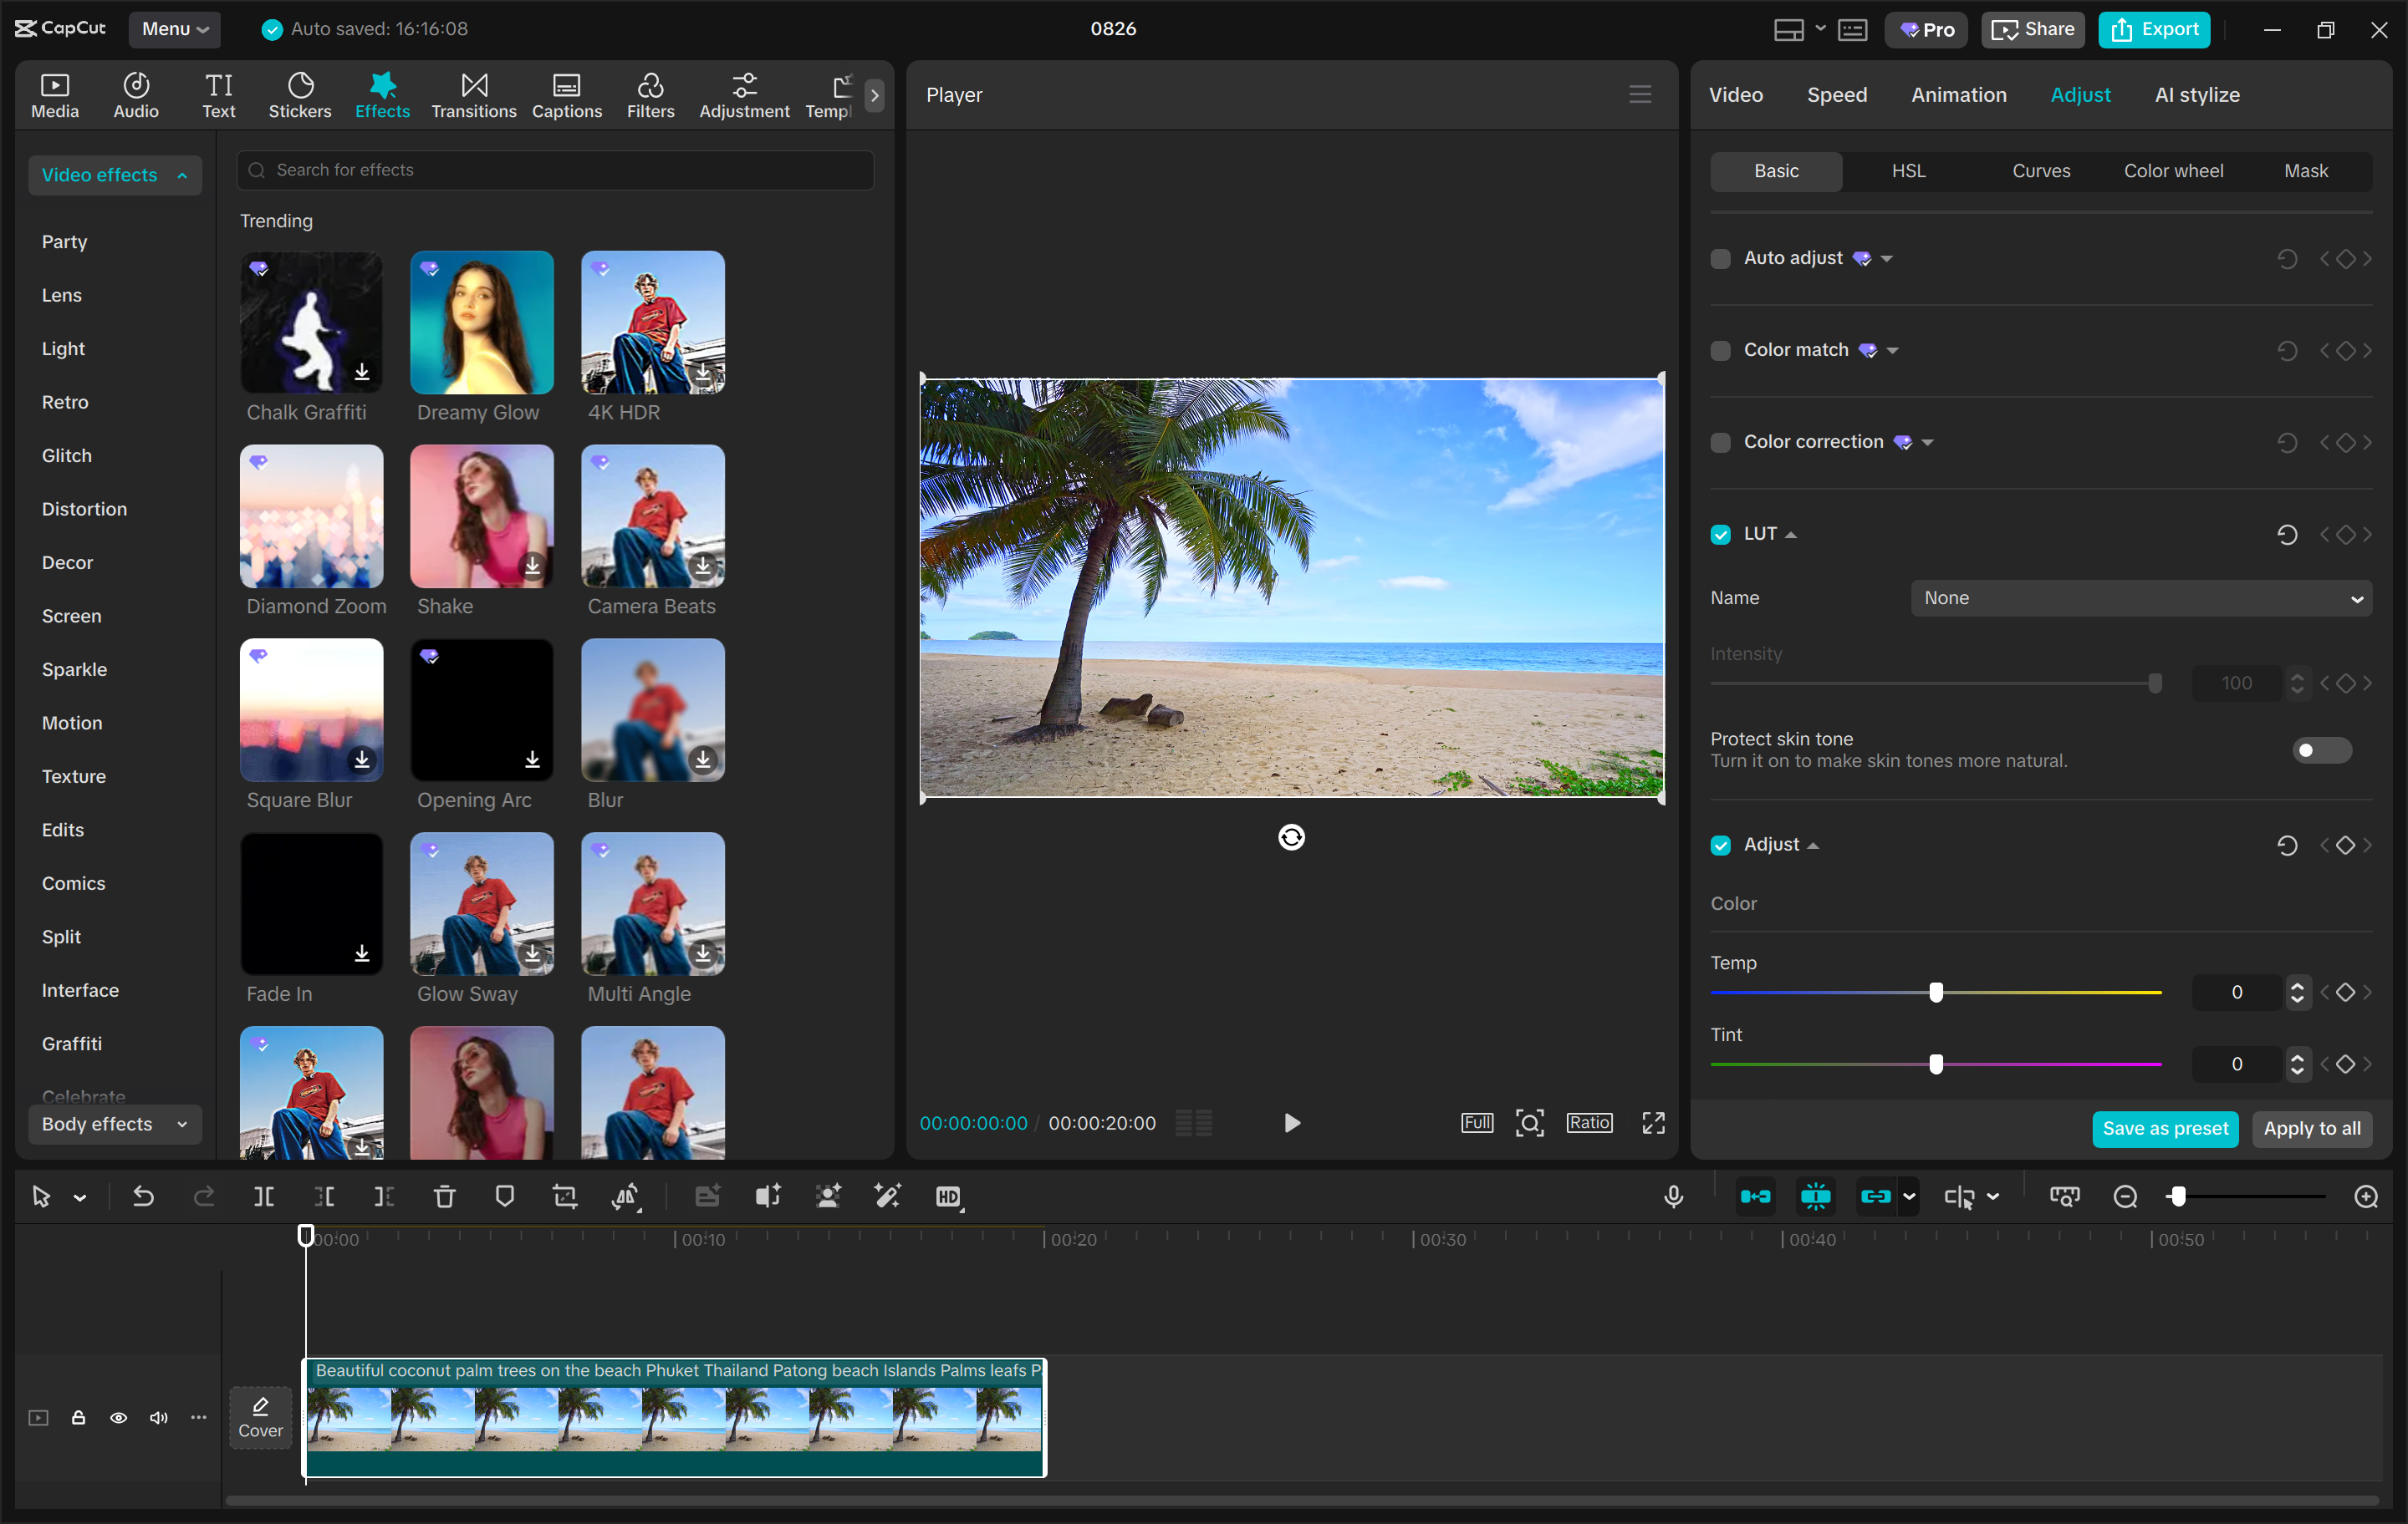
Task: Click the Undo icon
Action: 143,1196
